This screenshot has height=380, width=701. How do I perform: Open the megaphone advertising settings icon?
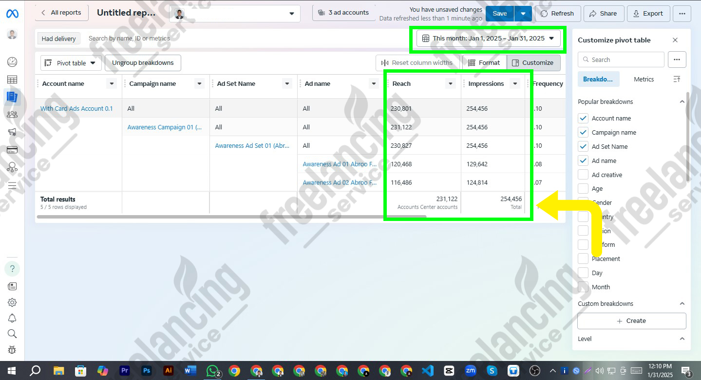(x=12, y=132)
